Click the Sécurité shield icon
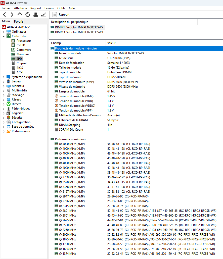This screenshot has width=223, height=259. pyautogui.click(x=9, y=118)
